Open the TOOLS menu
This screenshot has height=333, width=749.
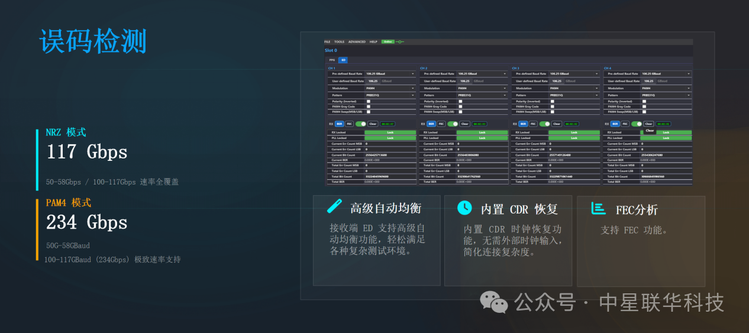pos(339,42)
